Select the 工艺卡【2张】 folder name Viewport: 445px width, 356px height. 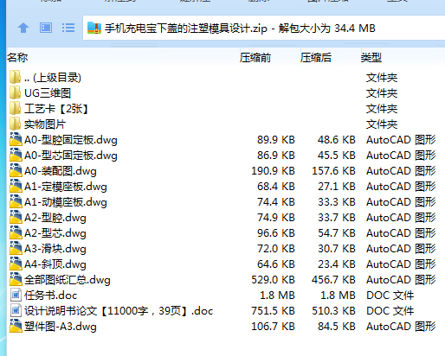click(56, 109)
